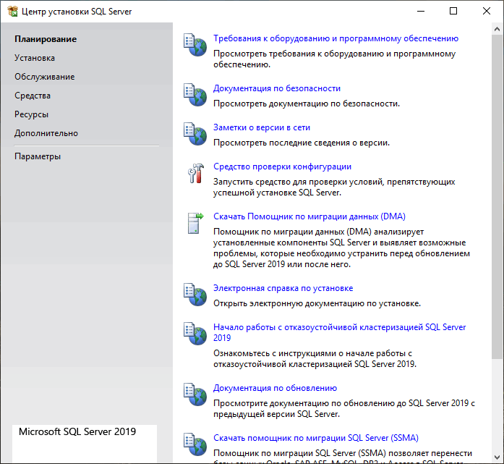Click the icon next to failover clustering link
The height and width of the screenshot is (464, 504).
tap(195, 334)
